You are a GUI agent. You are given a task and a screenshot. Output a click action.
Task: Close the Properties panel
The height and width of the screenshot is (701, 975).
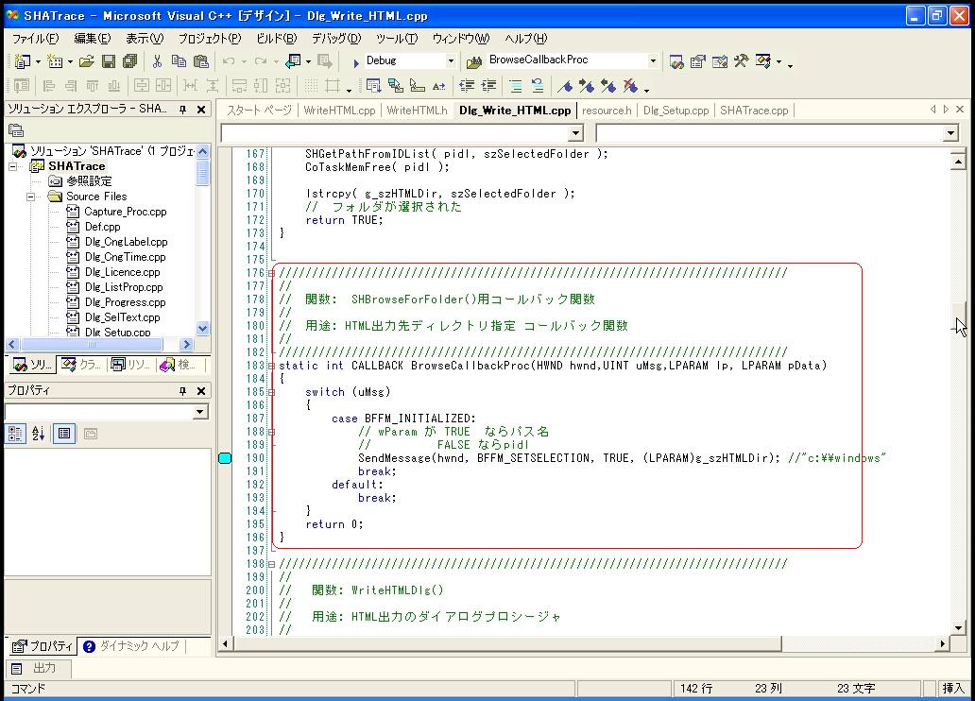click(x=201, y=390)
